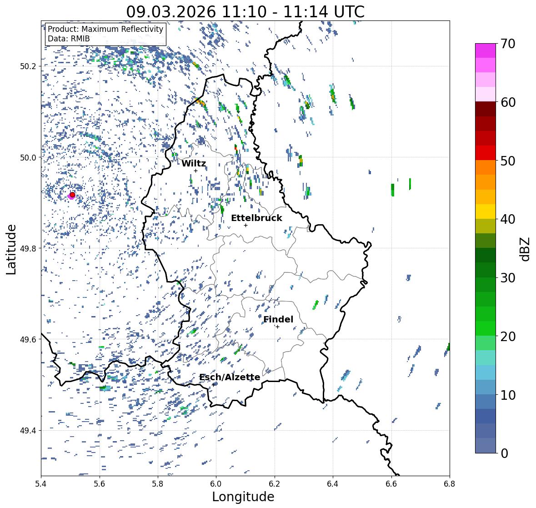This screenshot has height=508, width=536.
Task: Click the 6.8 longitude tick label
Action: tap(450, 484)
